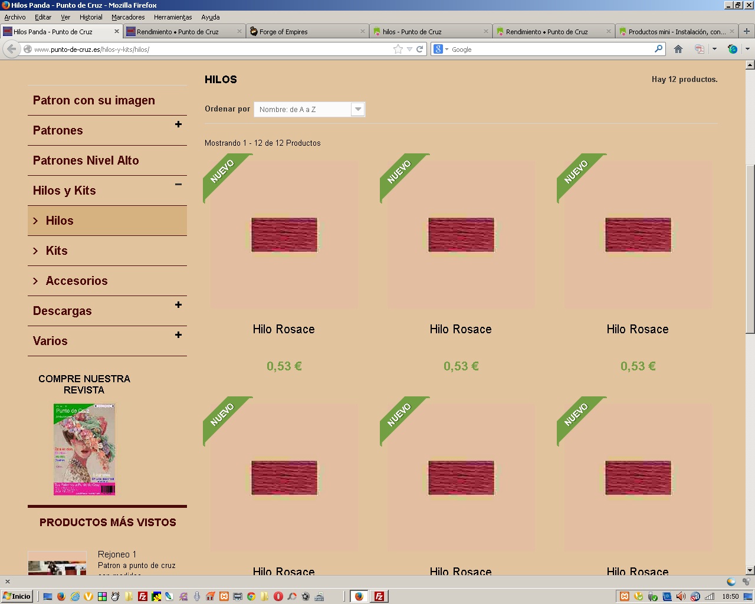Expand the Varios sidebar category
The height and width of the screenshot is (604, 755).
click(178, 335)
